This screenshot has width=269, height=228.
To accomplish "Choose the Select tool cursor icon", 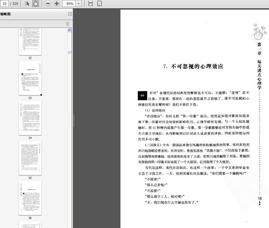I will tap(27, 4).
